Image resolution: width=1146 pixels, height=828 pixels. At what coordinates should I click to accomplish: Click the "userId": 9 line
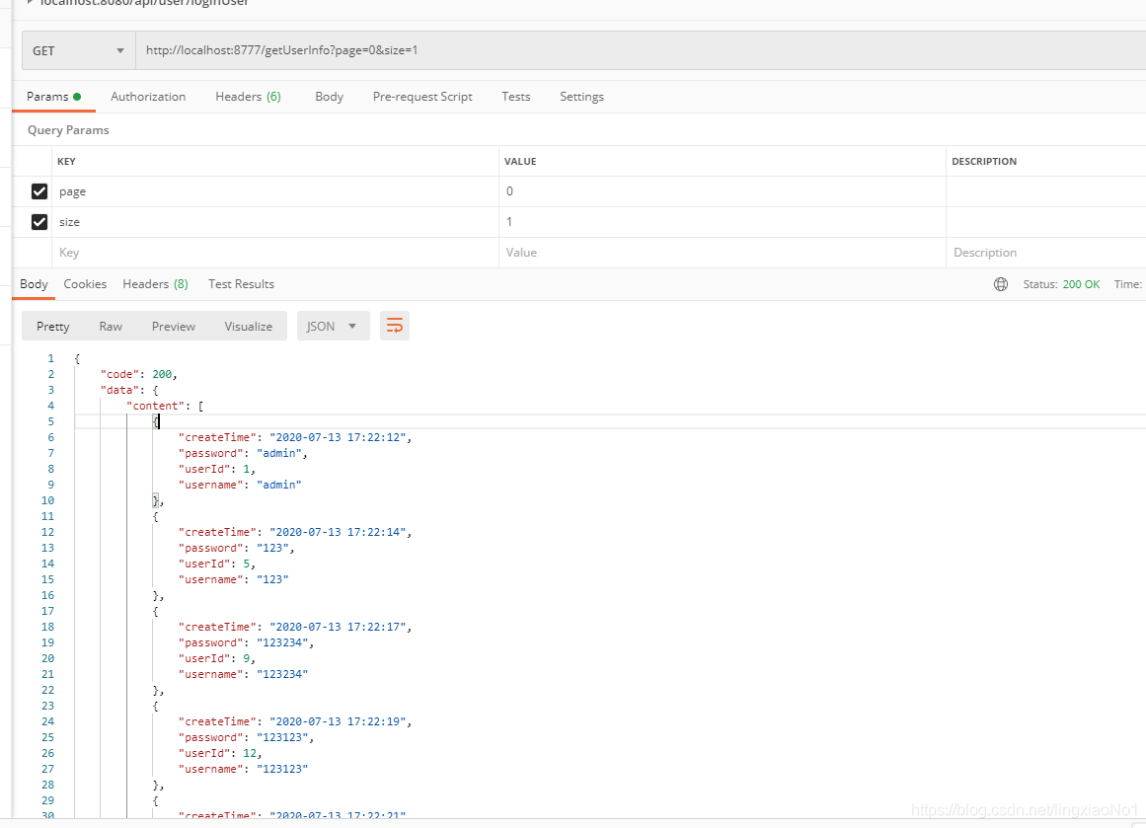[217, 658]
